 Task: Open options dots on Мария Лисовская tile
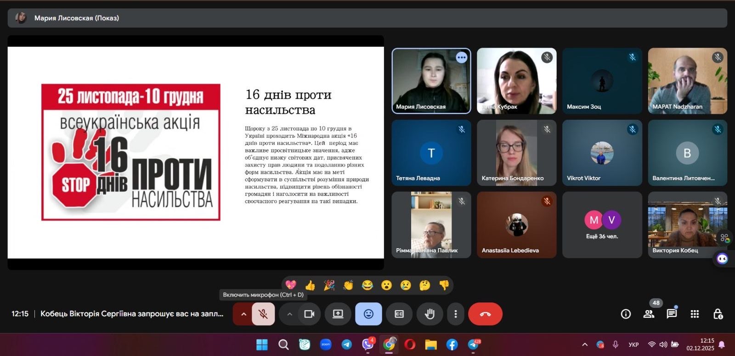point(462,57)
